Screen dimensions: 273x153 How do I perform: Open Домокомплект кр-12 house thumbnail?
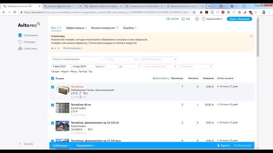tap(62, 126)
